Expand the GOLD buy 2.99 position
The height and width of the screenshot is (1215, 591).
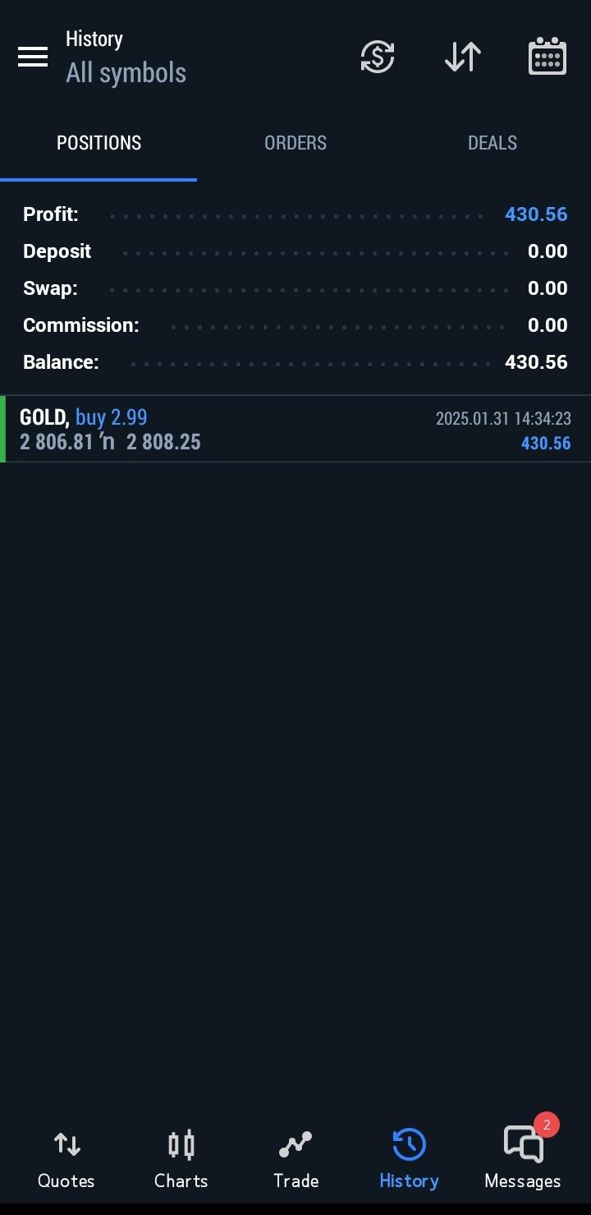pos(295,430)
